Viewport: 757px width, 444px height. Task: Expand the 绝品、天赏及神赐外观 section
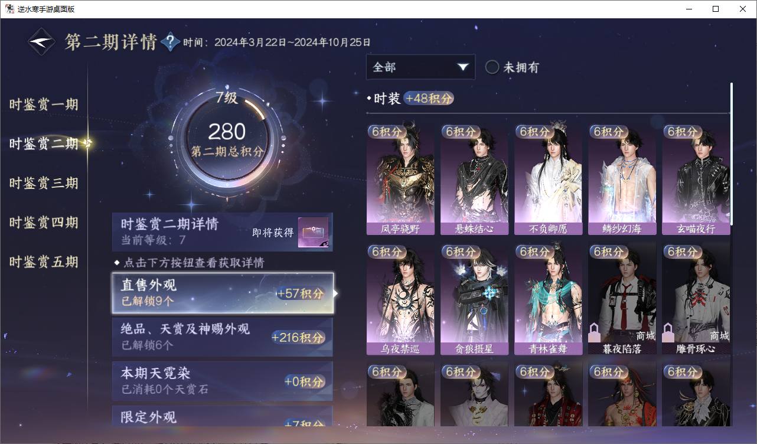tap(223, 337)
